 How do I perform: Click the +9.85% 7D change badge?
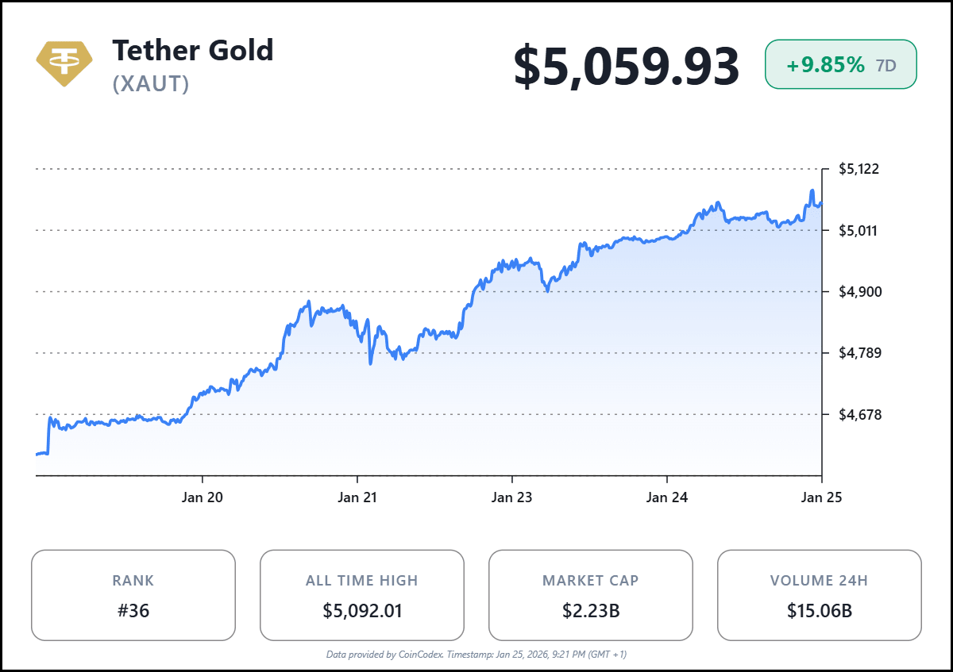coord(840,65)
